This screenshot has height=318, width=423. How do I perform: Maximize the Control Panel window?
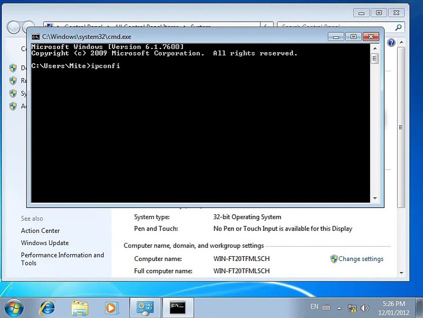tap(379, 13)
